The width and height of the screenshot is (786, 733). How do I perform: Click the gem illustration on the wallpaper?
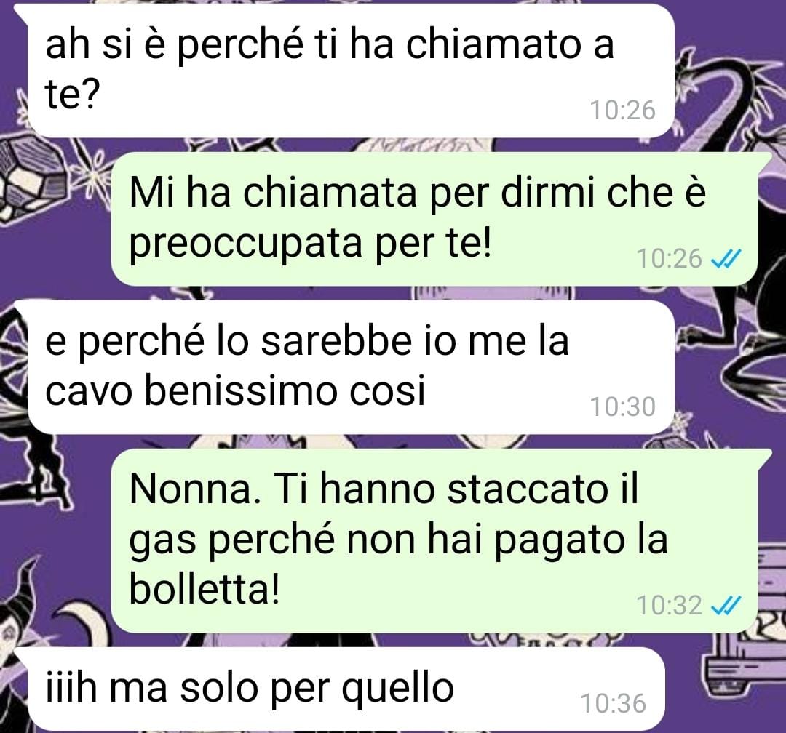[x=24, y=177]
